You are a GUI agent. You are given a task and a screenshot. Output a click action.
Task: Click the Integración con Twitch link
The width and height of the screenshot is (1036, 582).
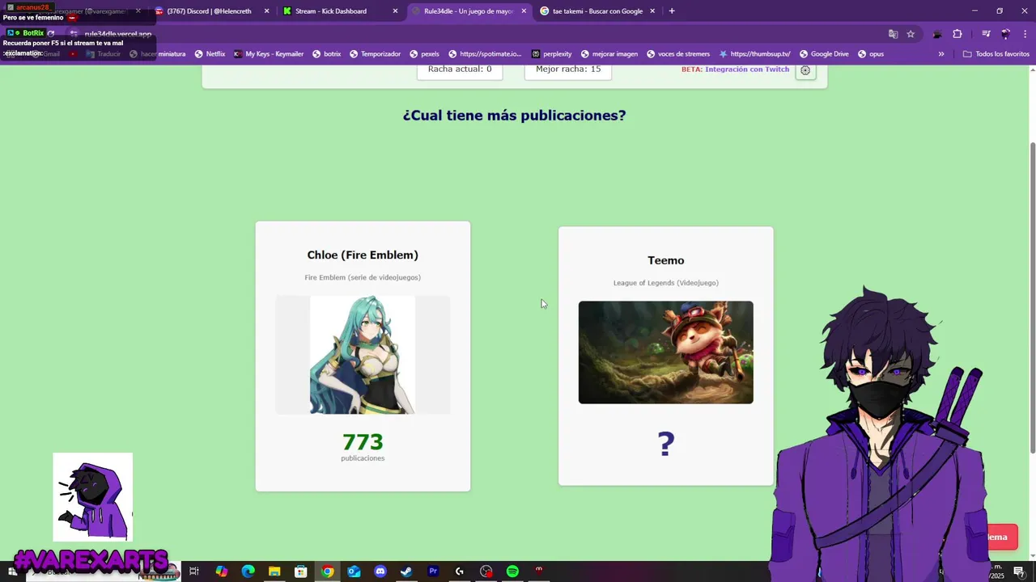click(x=747, y=70)
